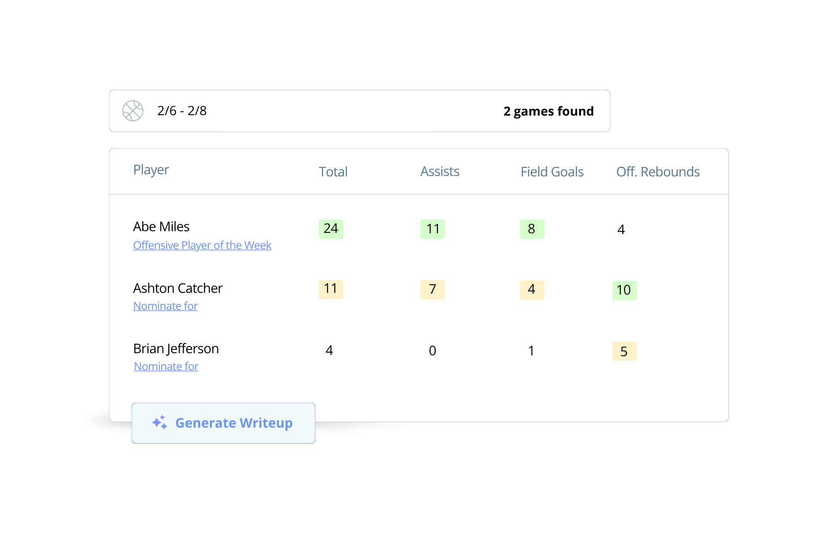Click Nominate for under Brian Jefferson

[x=166, y=366]
